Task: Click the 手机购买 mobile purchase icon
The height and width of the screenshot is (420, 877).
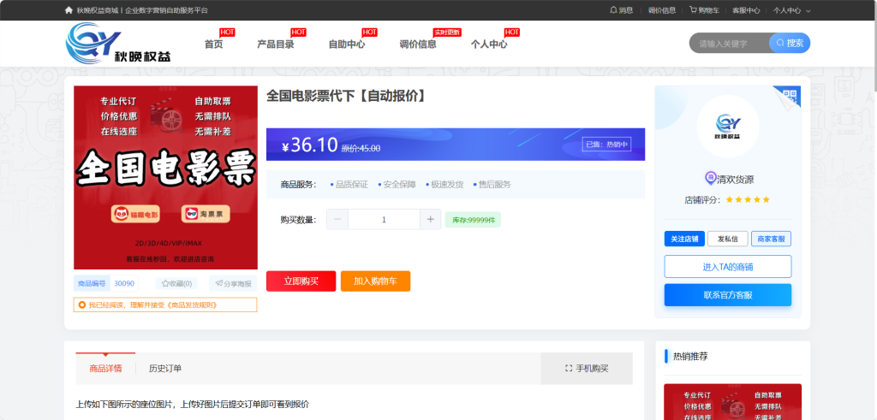Action: (569, 369)
